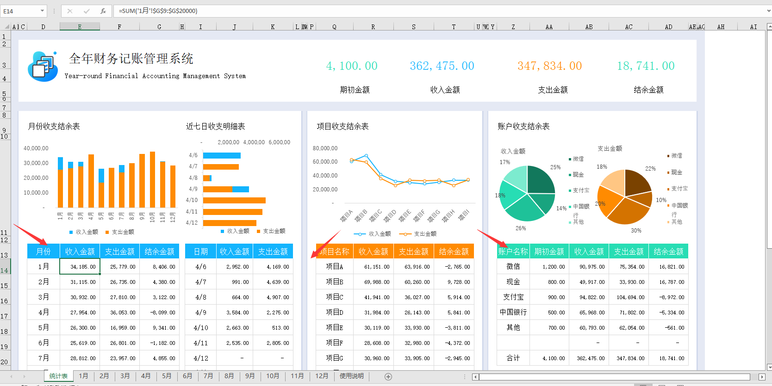Click the 362,475.00 income total
Image resolution: width=772 pixels, height=386 pixels.
[x=442, y=66]
